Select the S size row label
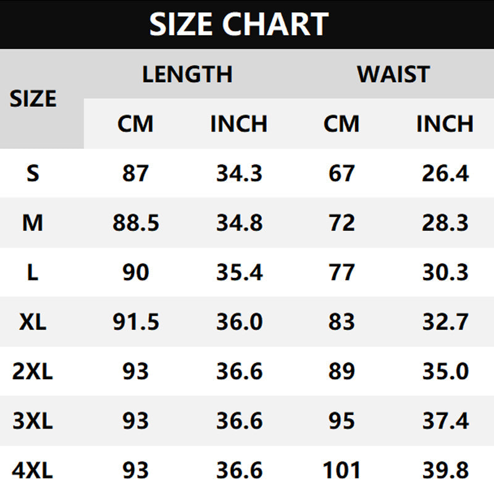 click(33, 174)
